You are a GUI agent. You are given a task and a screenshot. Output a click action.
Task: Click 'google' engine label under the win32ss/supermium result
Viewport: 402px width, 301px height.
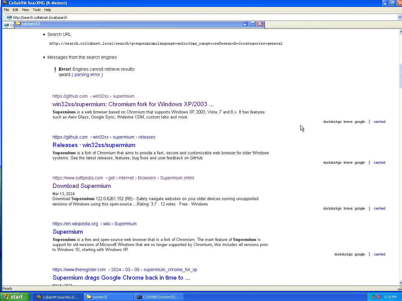360,122
